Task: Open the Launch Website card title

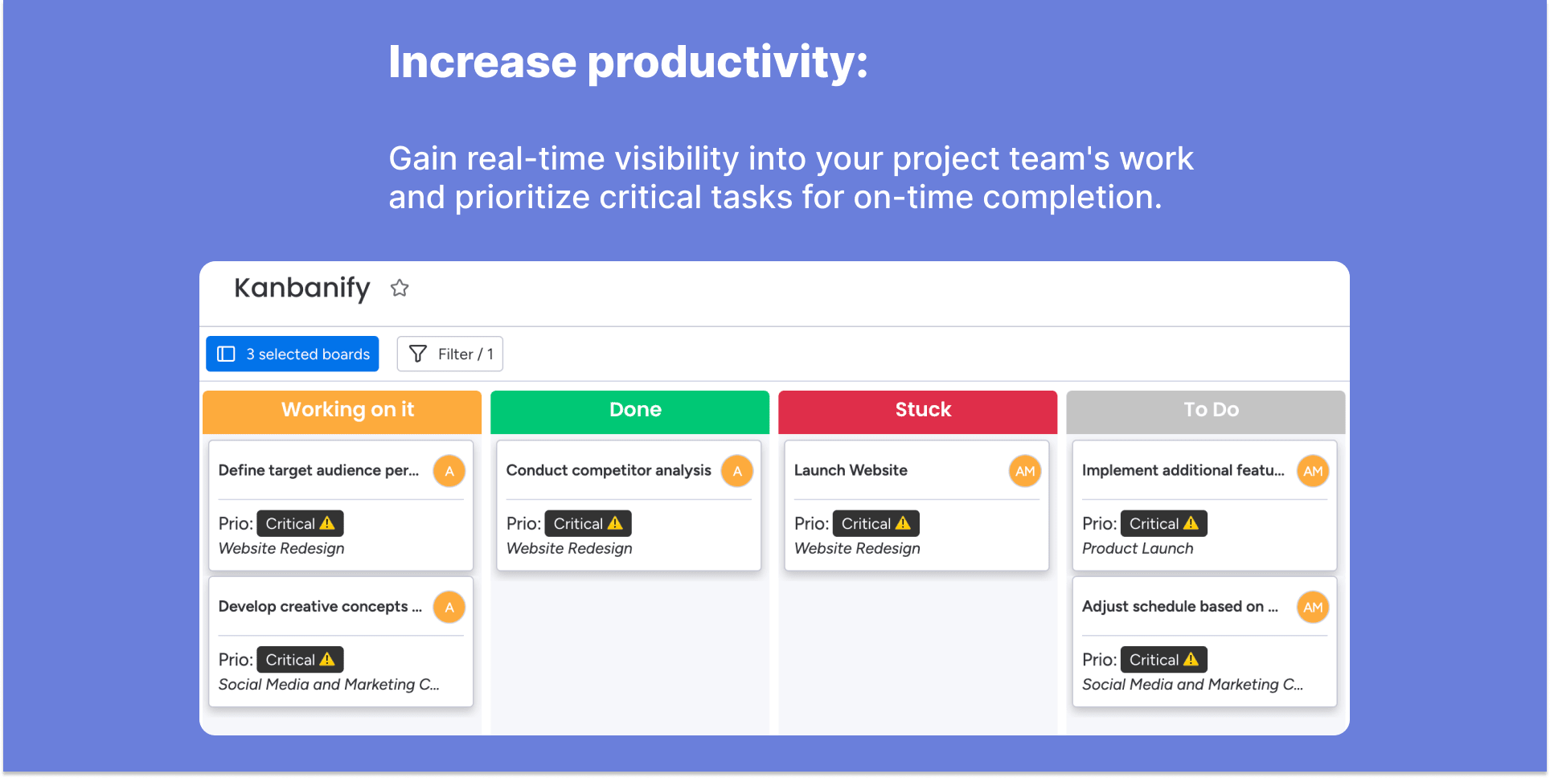Action: click(x=851, y=470)
